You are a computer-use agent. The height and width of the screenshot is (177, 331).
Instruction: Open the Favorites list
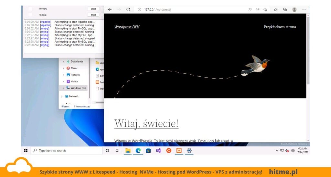tap(276, 9)
